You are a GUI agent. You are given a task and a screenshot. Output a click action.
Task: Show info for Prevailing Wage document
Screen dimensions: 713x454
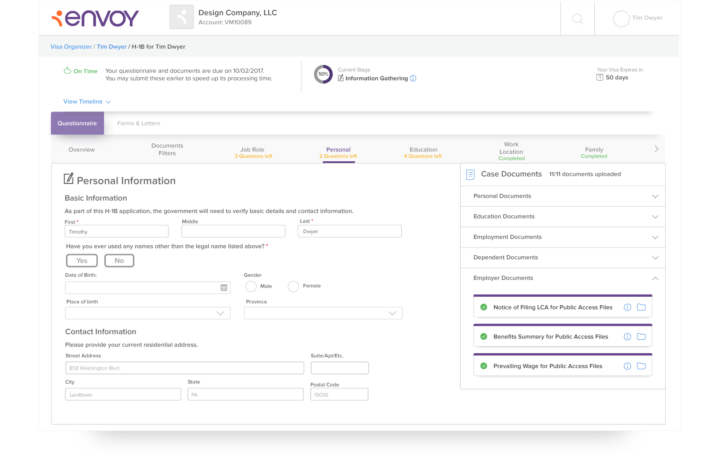(627, 366)
